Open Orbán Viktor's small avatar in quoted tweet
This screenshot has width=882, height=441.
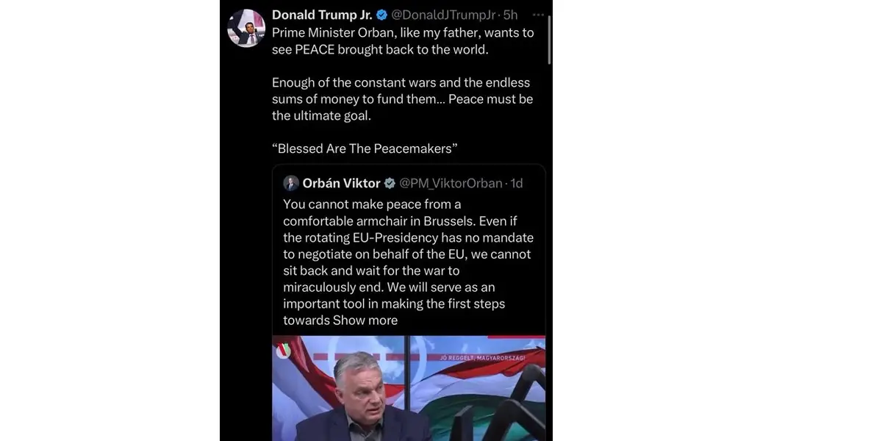click(291, 183)
